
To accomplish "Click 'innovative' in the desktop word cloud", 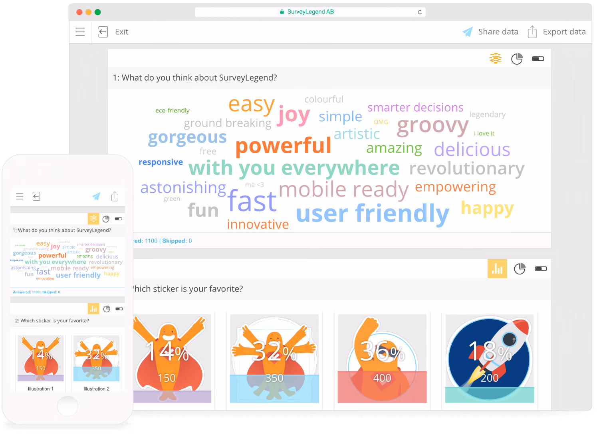I will [x=258, y=225].
